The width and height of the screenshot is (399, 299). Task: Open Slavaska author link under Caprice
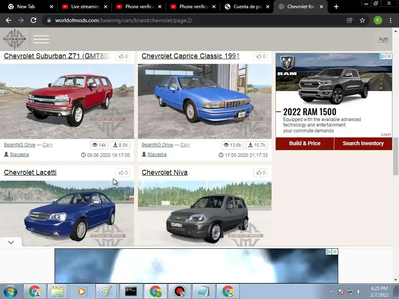pos(157,154)
